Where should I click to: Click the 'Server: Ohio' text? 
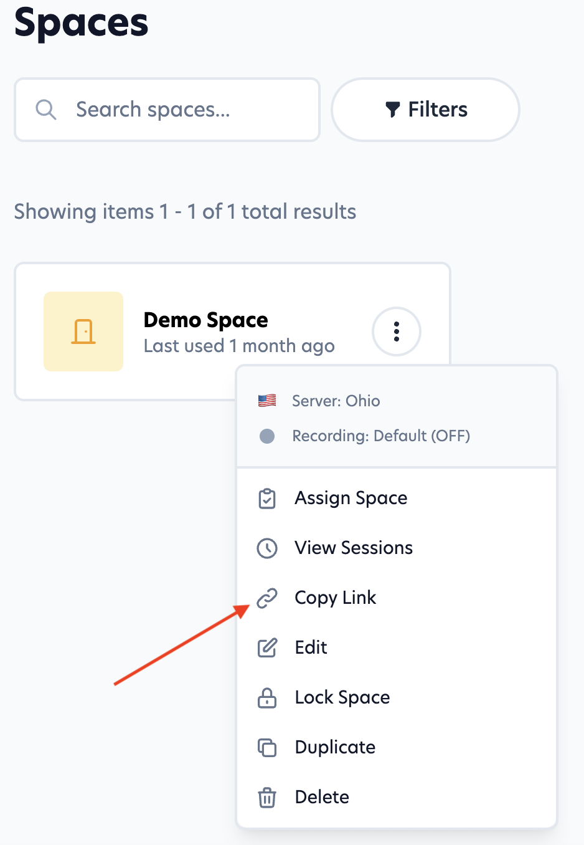(336, 401)
